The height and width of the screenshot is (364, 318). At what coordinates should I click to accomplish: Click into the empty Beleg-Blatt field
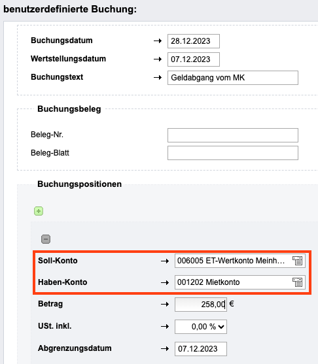(x=233, y=153)
